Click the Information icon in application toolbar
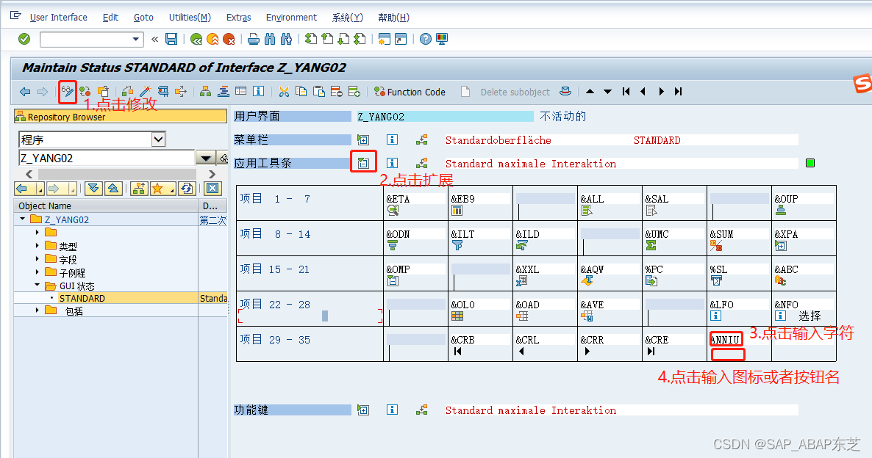872x458 pixels. (258, 92)
